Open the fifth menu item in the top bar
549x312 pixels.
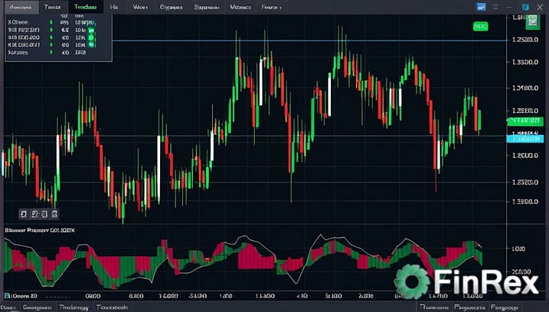pos(140,5)
